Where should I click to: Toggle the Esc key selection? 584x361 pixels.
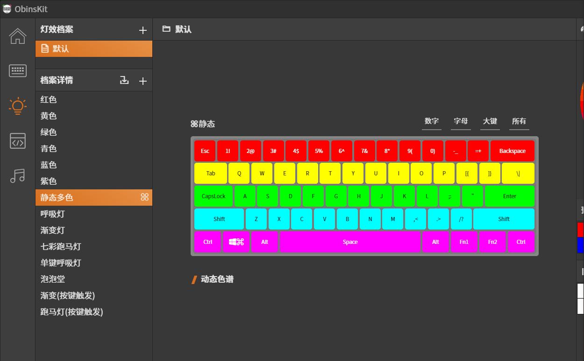(204, 151)
